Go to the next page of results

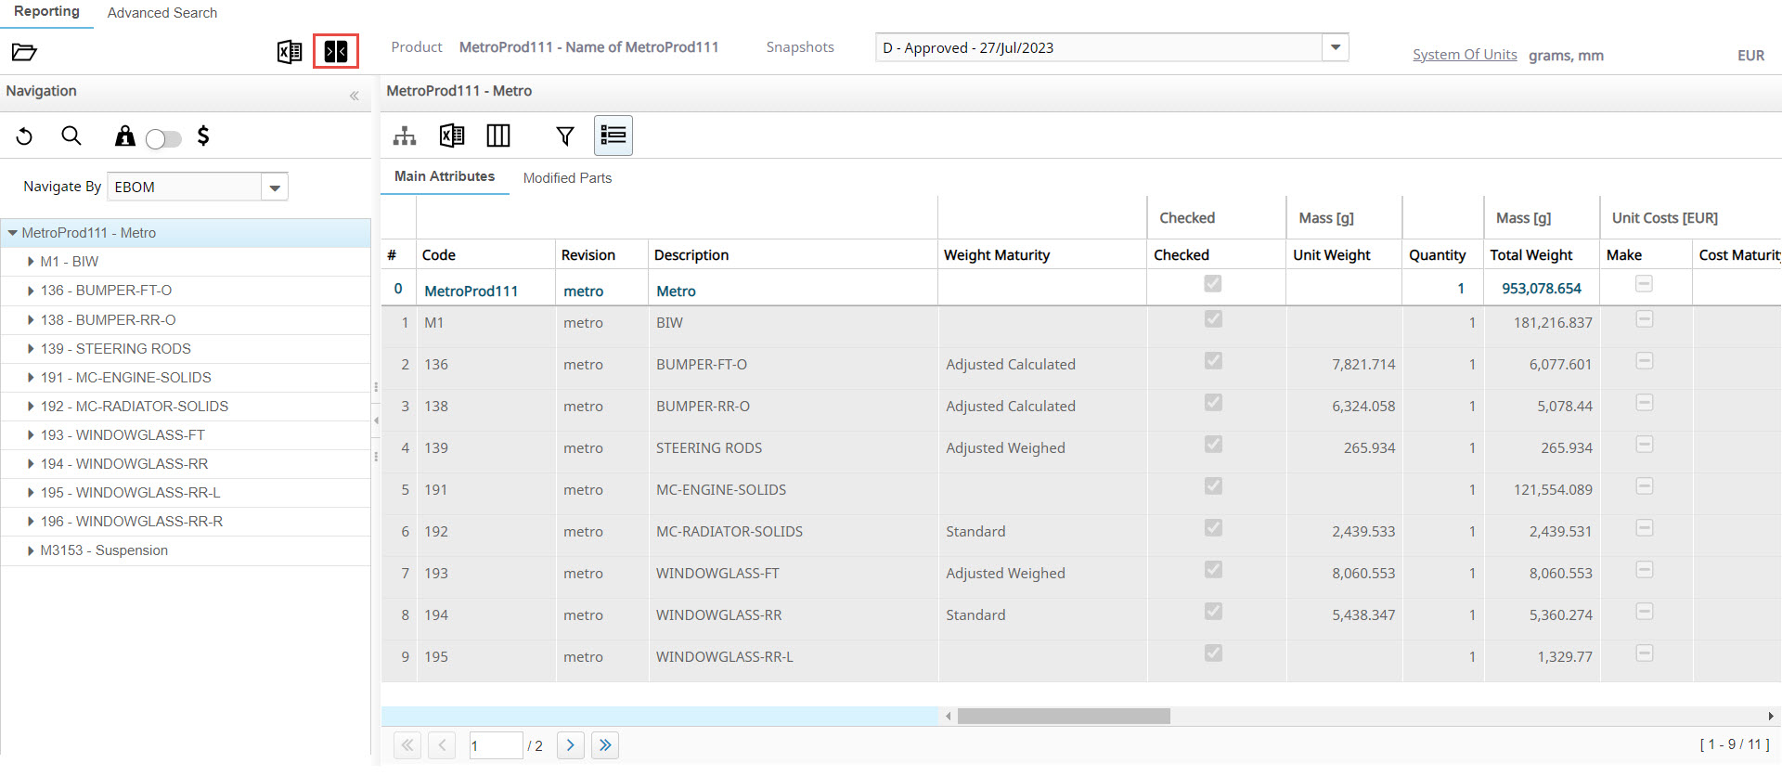570,745
